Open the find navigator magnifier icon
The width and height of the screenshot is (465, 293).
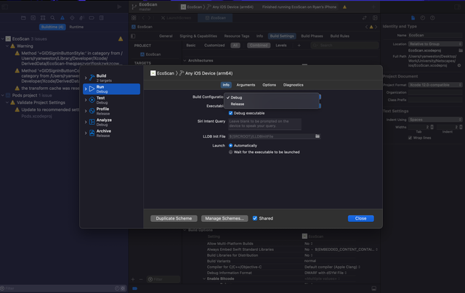click(52, 17)
